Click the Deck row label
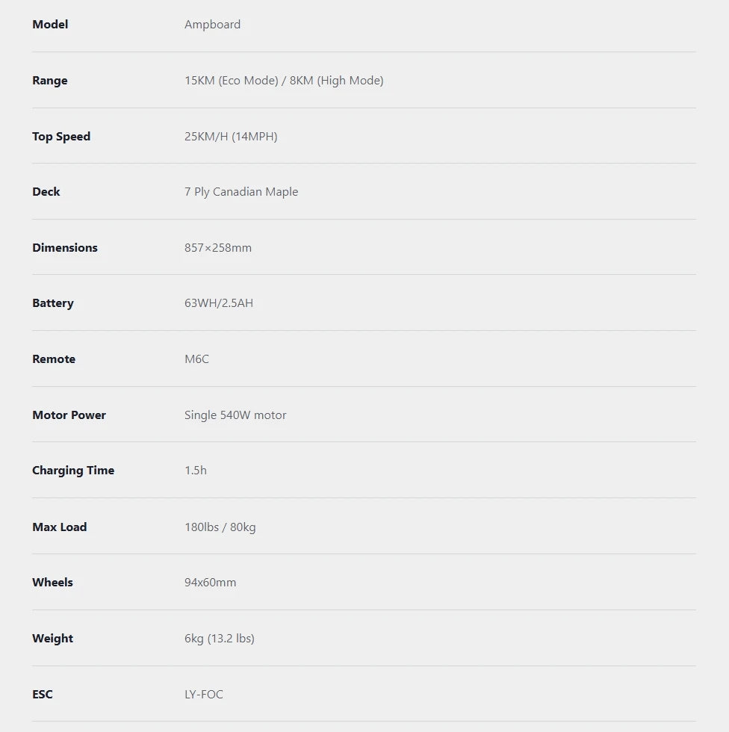Image resolution: width=729 pixels, height=732 pixels. [46, 192]
